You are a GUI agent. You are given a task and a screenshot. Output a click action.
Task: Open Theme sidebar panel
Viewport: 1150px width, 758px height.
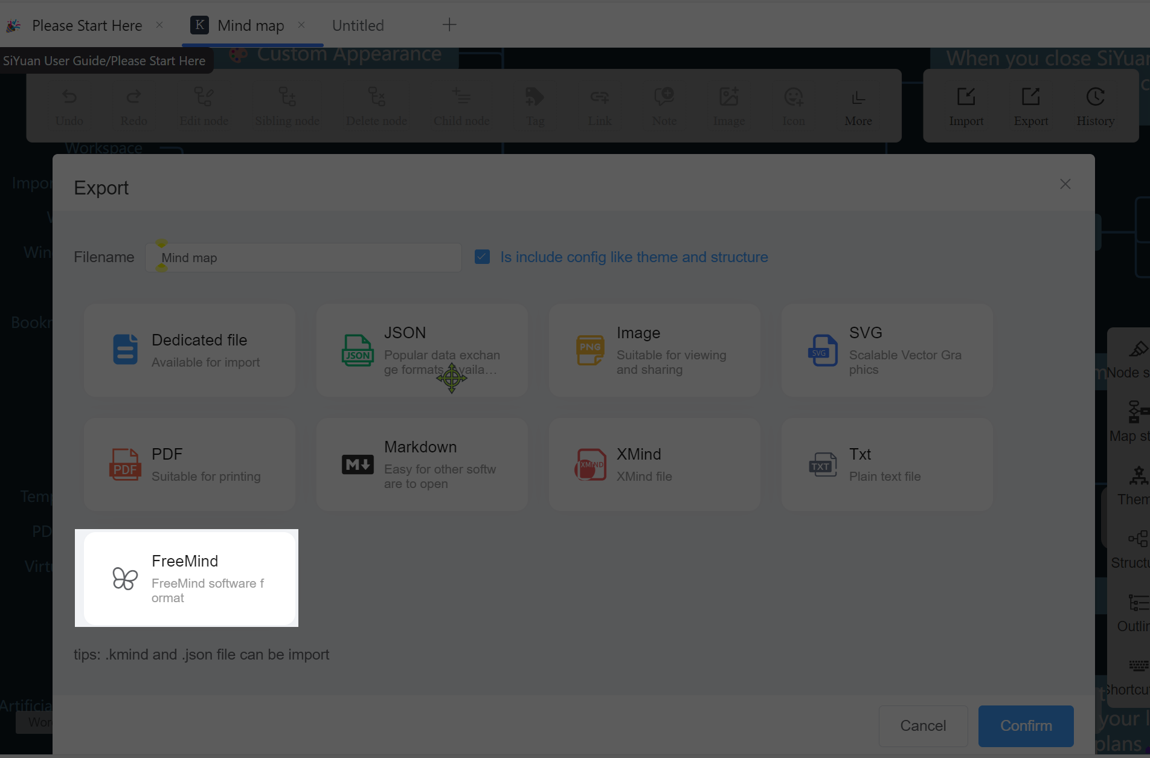coord(1133,486)
